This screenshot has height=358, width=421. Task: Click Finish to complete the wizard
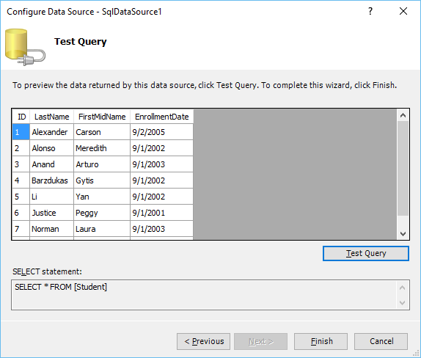coord(321,341)
